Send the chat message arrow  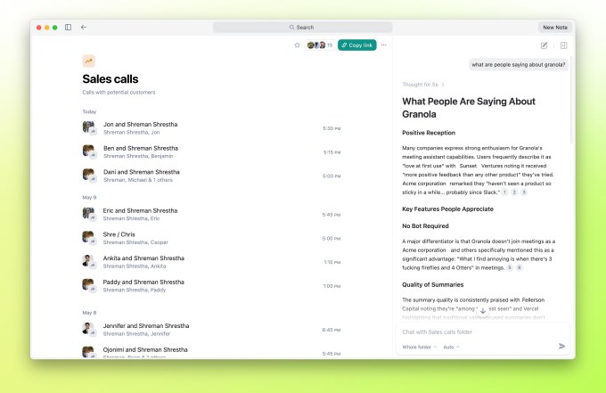562,347
